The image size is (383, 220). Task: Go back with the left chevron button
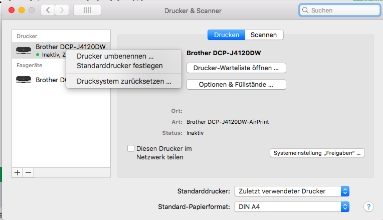[x=48, y=10]
